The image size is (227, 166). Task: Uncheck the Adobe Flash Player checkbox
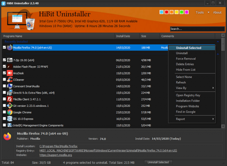[x=4, y=67]
